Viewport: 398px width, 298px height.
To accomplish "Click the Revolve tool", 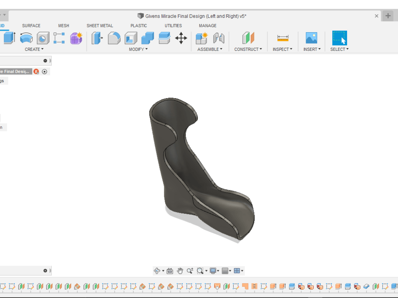I will coord(26,38).
